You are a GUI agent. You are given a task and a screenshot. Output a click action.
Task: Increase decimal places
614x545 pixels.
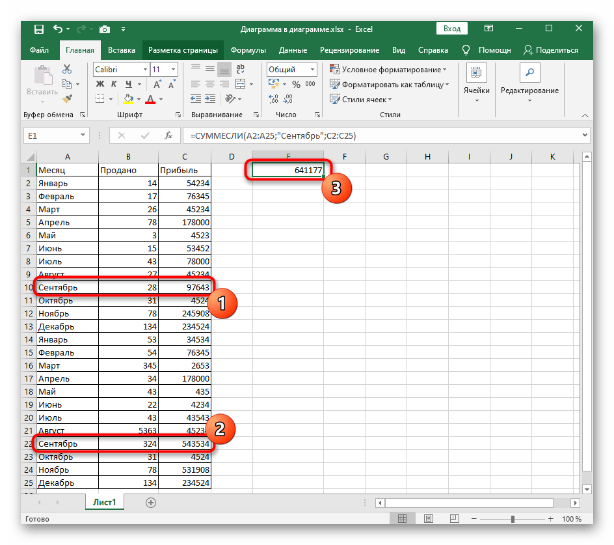[273, 99]
